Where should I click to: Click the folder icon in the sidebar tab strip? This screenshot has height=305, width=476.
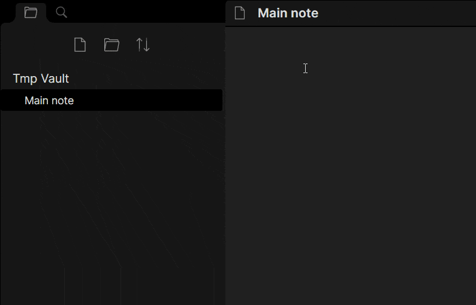[31, 13]
